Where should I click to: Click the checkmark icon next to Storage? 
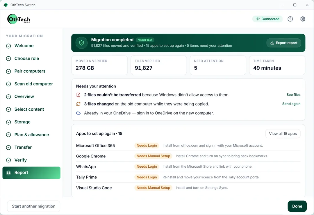pos(8,122)
